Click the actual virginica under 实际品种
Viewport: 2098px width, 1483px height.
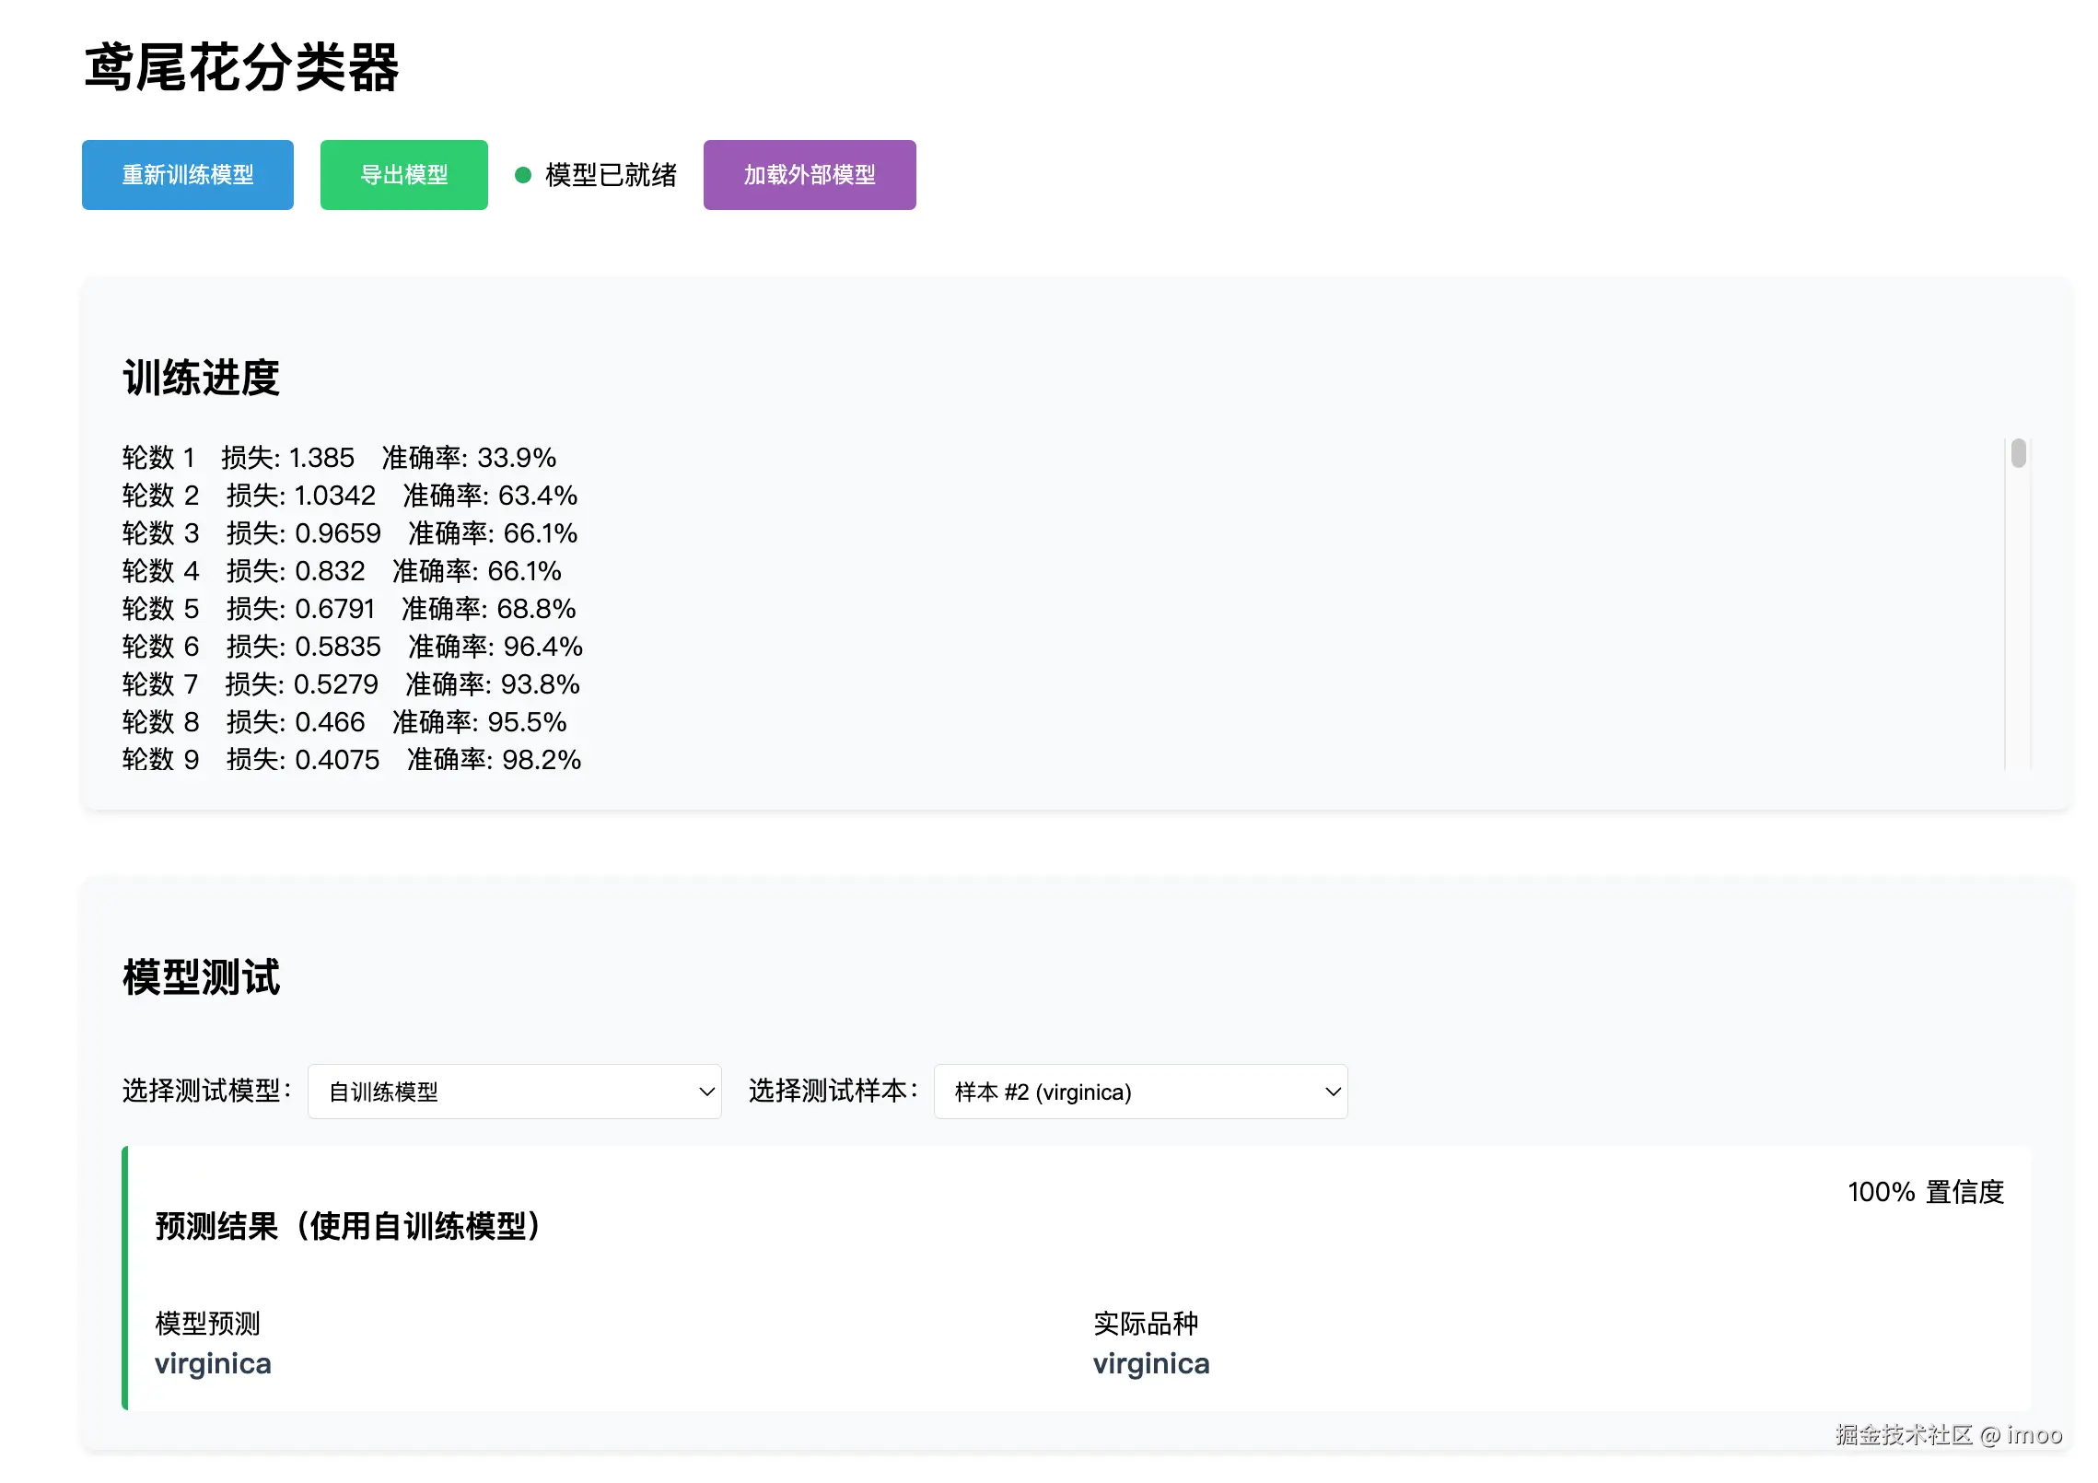1150,1363
